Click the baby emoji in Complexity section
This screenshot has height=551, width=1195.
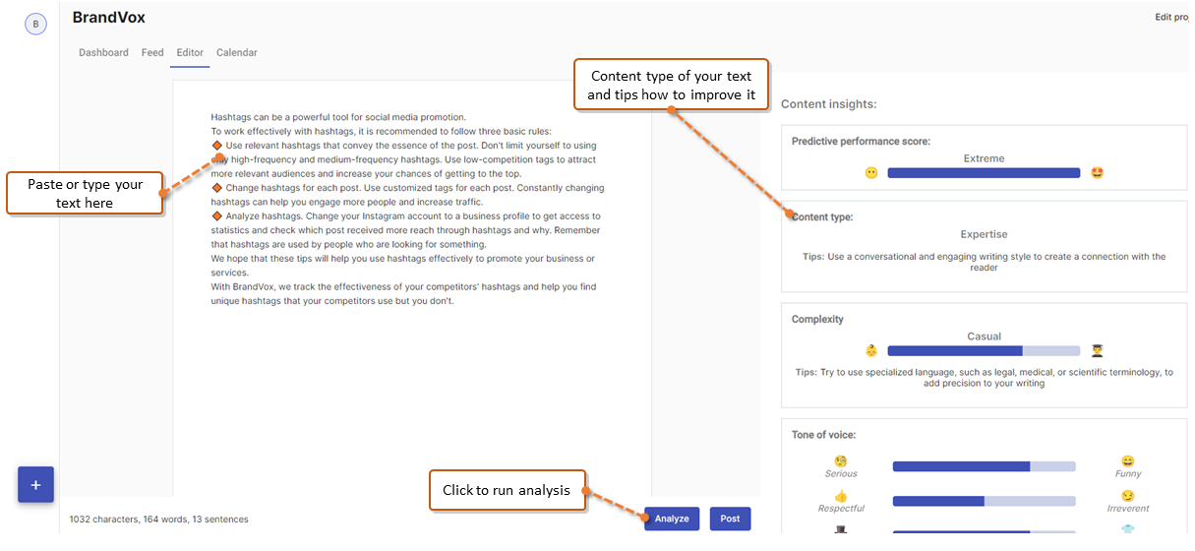coord(871,350)
